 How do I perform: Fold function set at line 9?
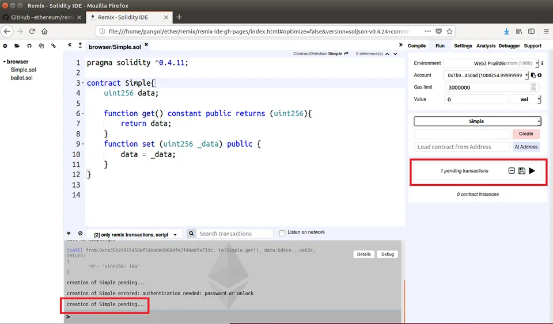83,144
